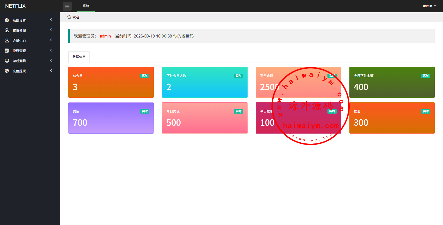The image size is (443, 225).
Task: Open the 游戏竞猜 sidebar menu
Action: (19, 61)
